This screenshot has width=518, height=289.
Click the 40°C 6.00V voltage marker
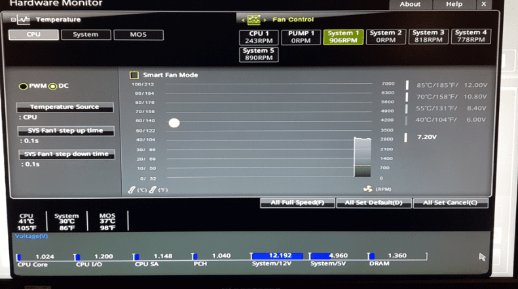tap(406, 120)
